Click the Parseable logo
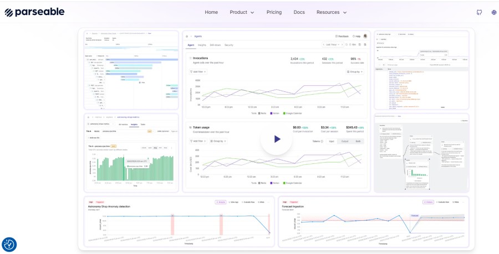Screen dimensions: 499x254 pos(34,12)
